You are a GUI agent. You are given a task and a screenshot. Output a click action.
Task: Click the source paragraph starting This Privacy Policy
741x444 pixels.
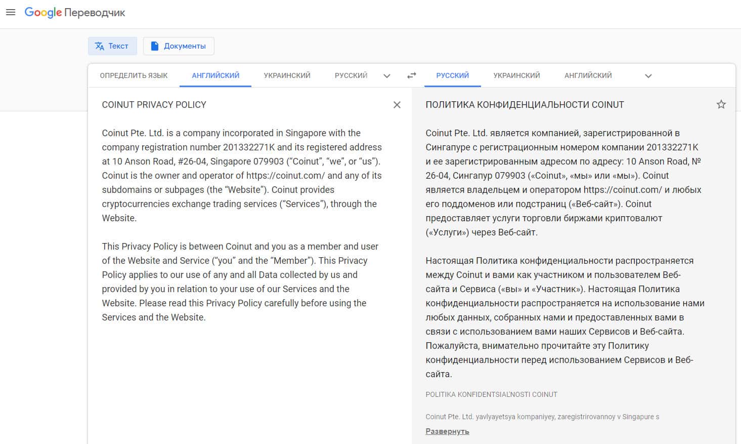240,282
